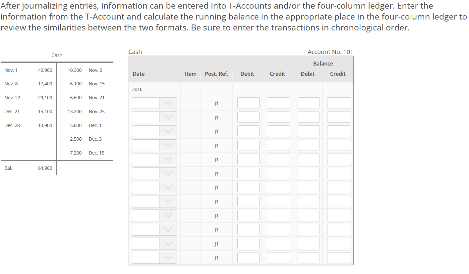Focus the Balance Debit field in the last row

point(309,258)
